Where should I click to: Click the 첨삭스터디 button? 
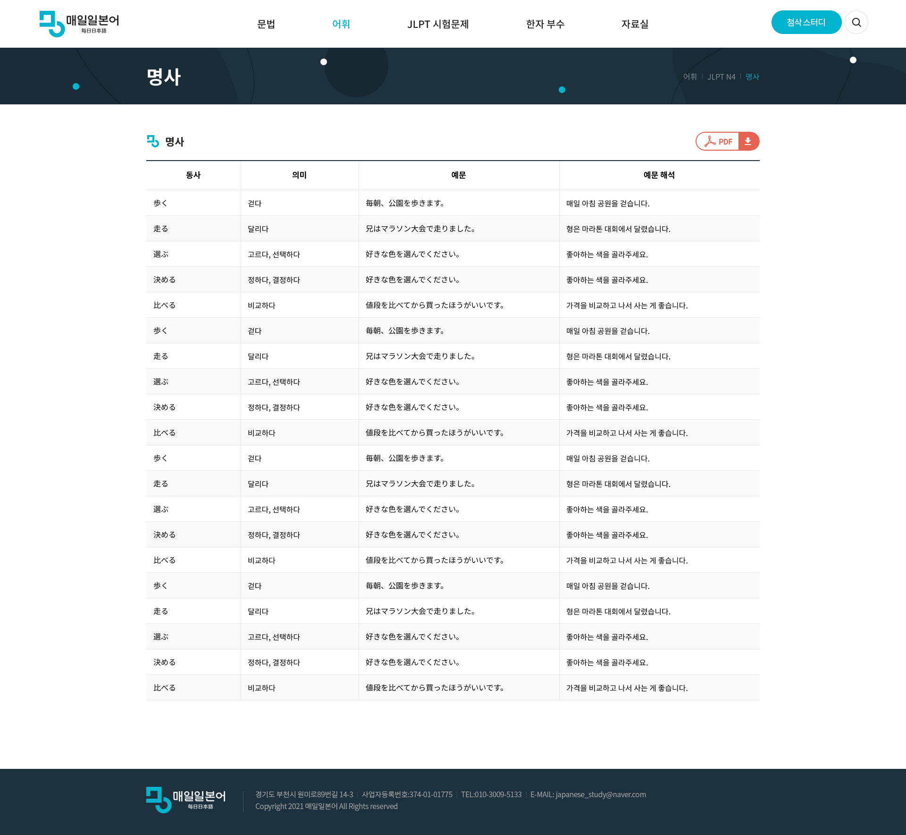(806, 22)
